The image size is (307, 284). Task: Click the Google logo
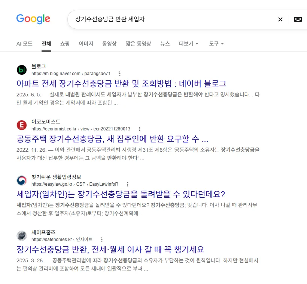tap(33, 19)
